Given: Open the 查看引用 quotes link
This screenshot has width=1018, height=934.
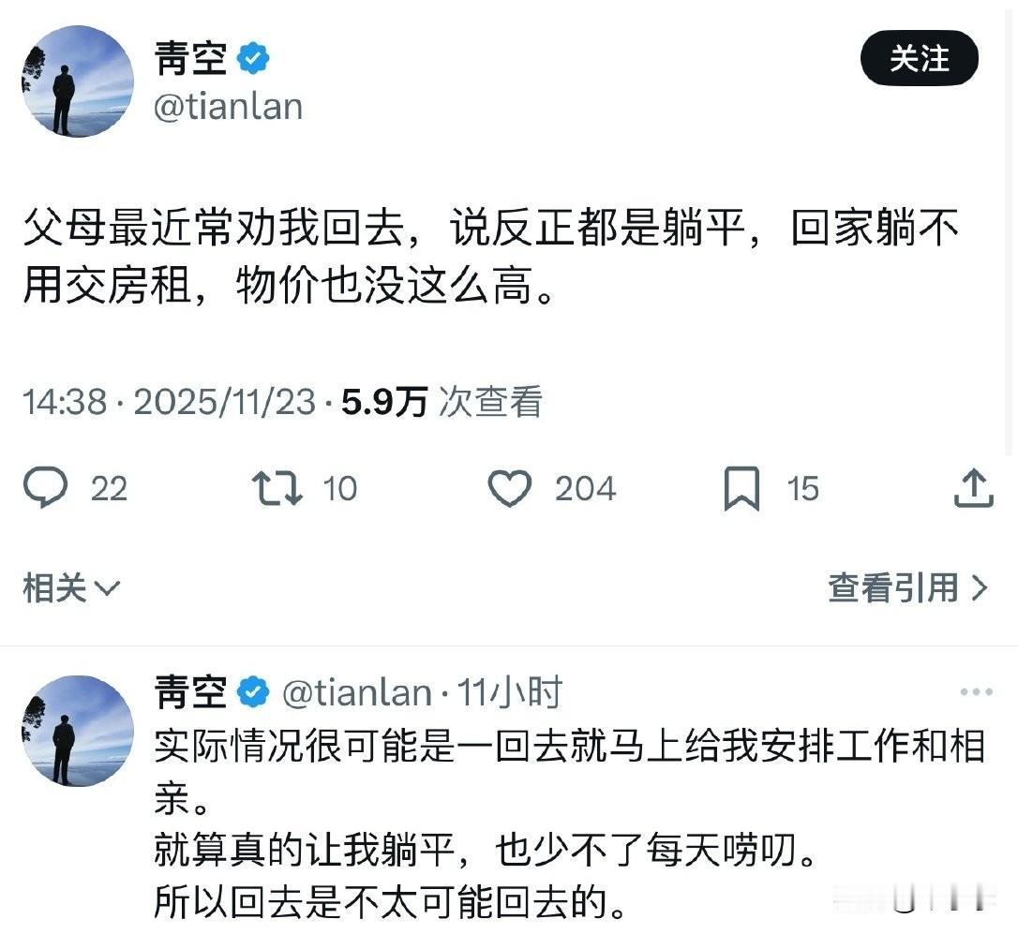Looking at the screenshot, I should point(889,588).
